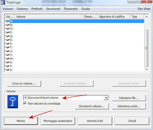The height and width of the screenshot is (130, 153).
Task: Click the 'Crea un volume...' button
Action: coord(24,83)
